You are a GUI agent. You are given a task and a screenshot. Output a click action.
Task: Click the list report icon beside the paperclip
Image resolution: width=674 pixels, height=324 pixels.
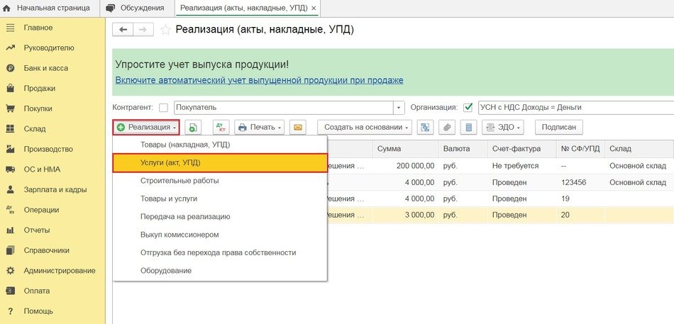(468, 128)
